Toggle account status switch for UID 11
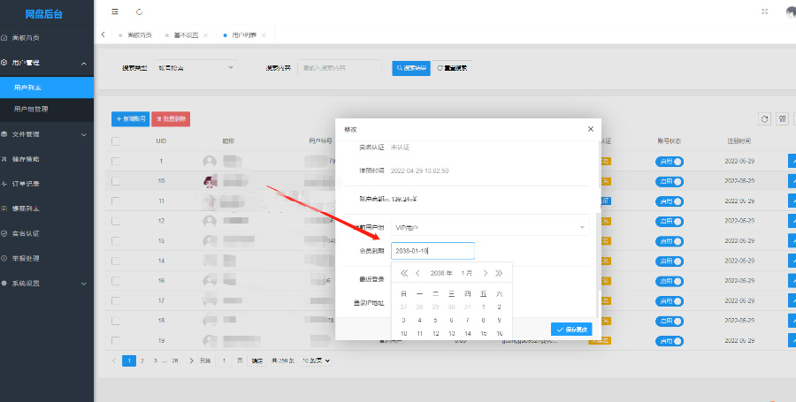 (670, 201)
